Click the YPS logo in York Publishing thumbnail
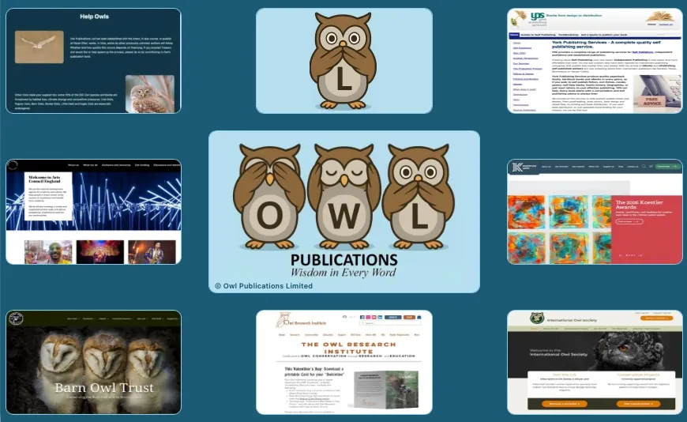 [x=539, y=17]
